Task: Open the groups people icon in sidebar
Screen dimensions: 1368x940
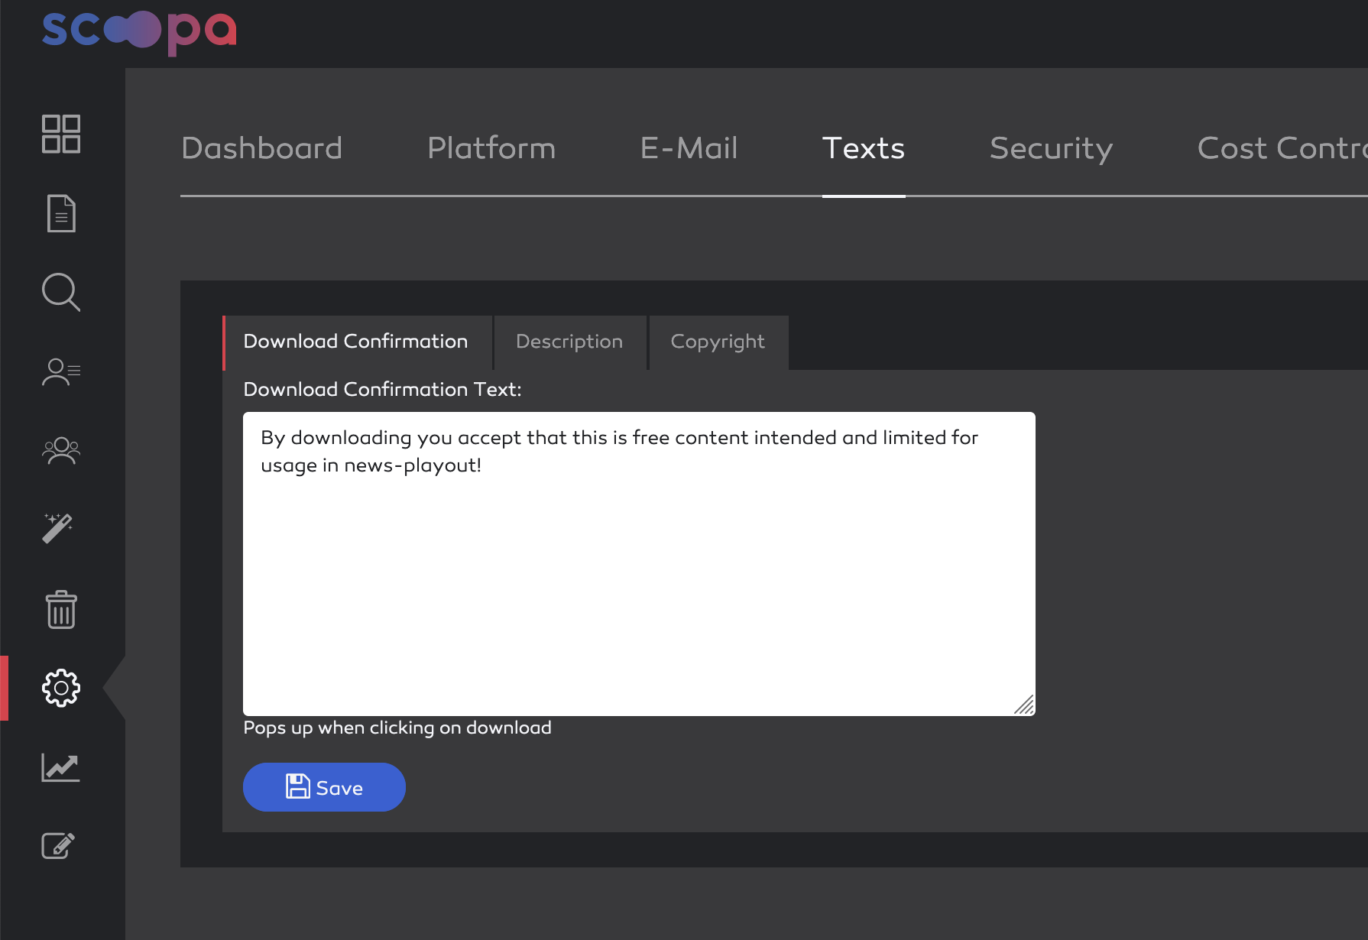Action: (x=61, y=450)
